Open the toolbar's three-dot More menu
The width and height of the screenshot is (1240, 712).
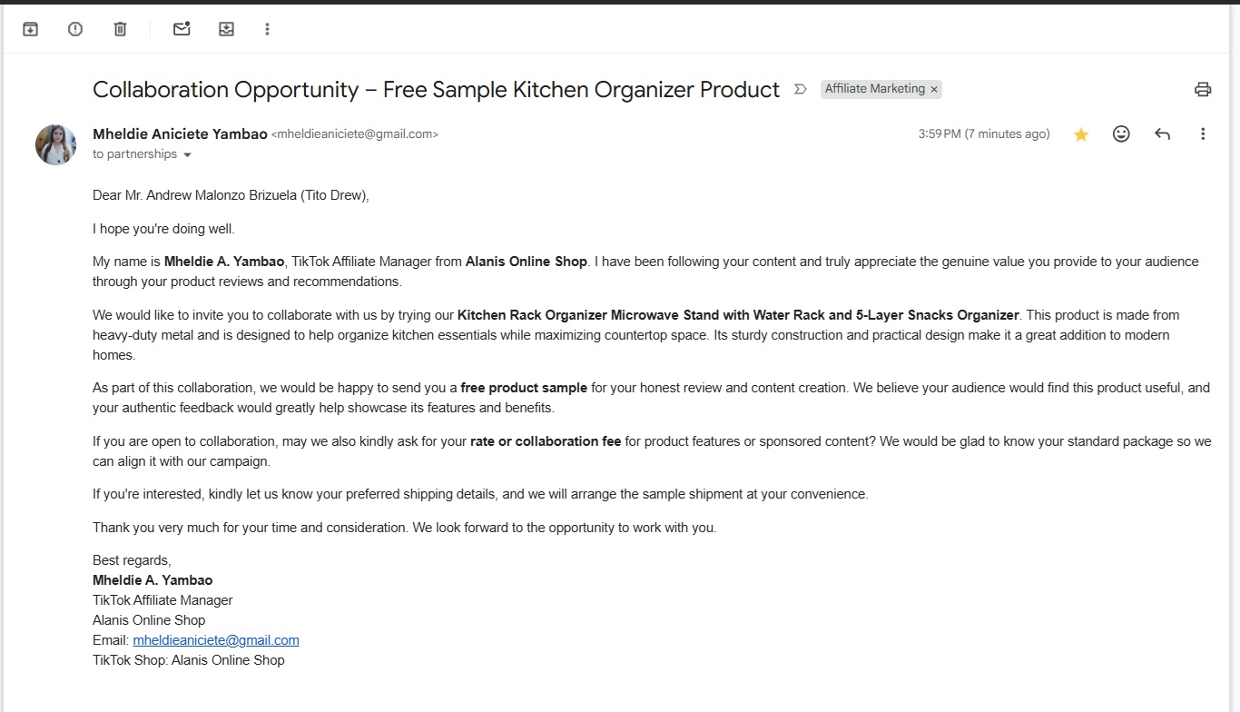(x=267, y=29)
